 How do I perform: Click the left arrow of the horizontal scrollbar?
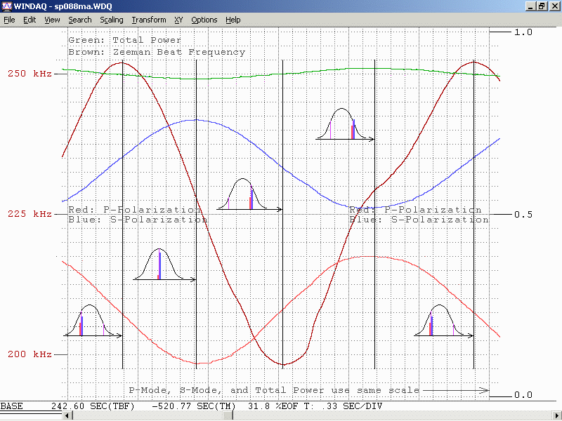[x=68, y=416]
